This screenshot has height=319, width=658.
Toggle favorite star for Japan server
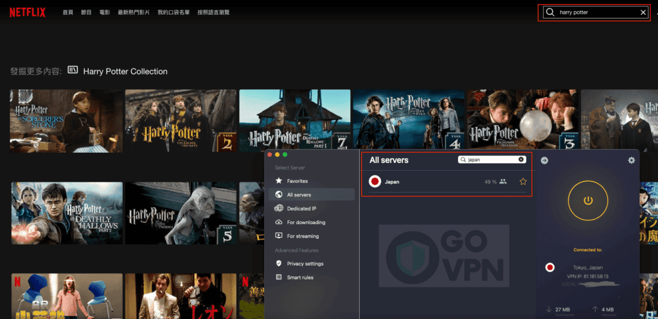tap(523, 182)
